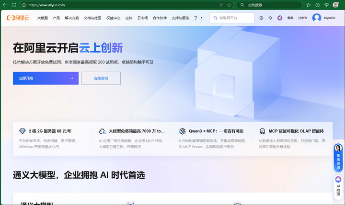Open the 云市场 nav item
The width and height of the screenshot is (345, 205).
tap(142, 18)
